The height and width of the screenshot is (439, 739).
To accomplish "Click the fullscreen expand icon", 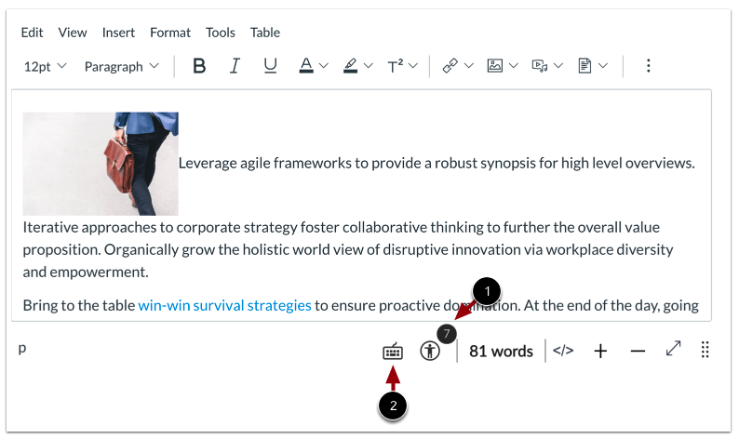I will (672, 352).
